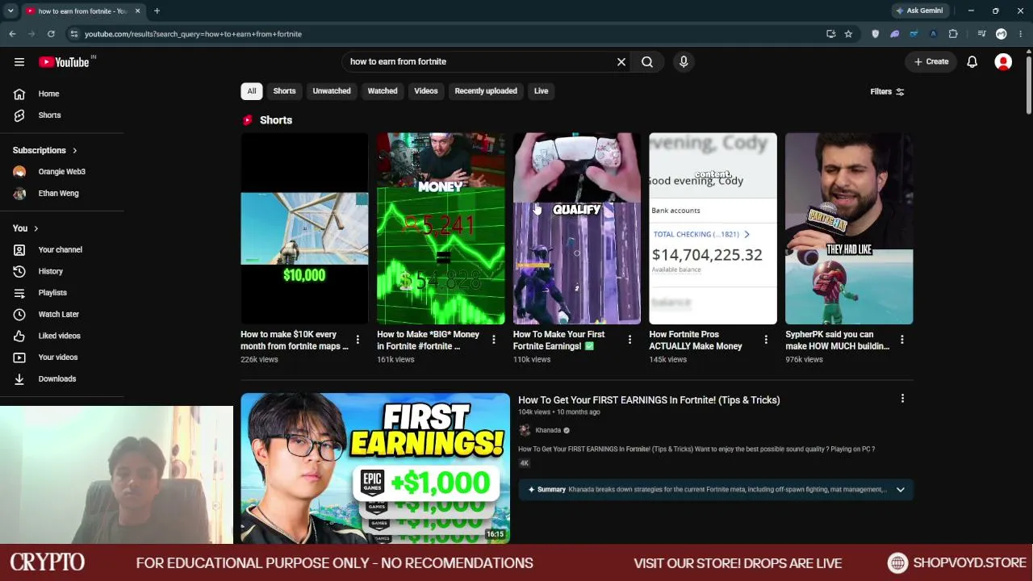Open the $14,704,225.32 bank balance short
Image resolution: width=1033 pixels, height=581 pixels.
pos(713,228)
